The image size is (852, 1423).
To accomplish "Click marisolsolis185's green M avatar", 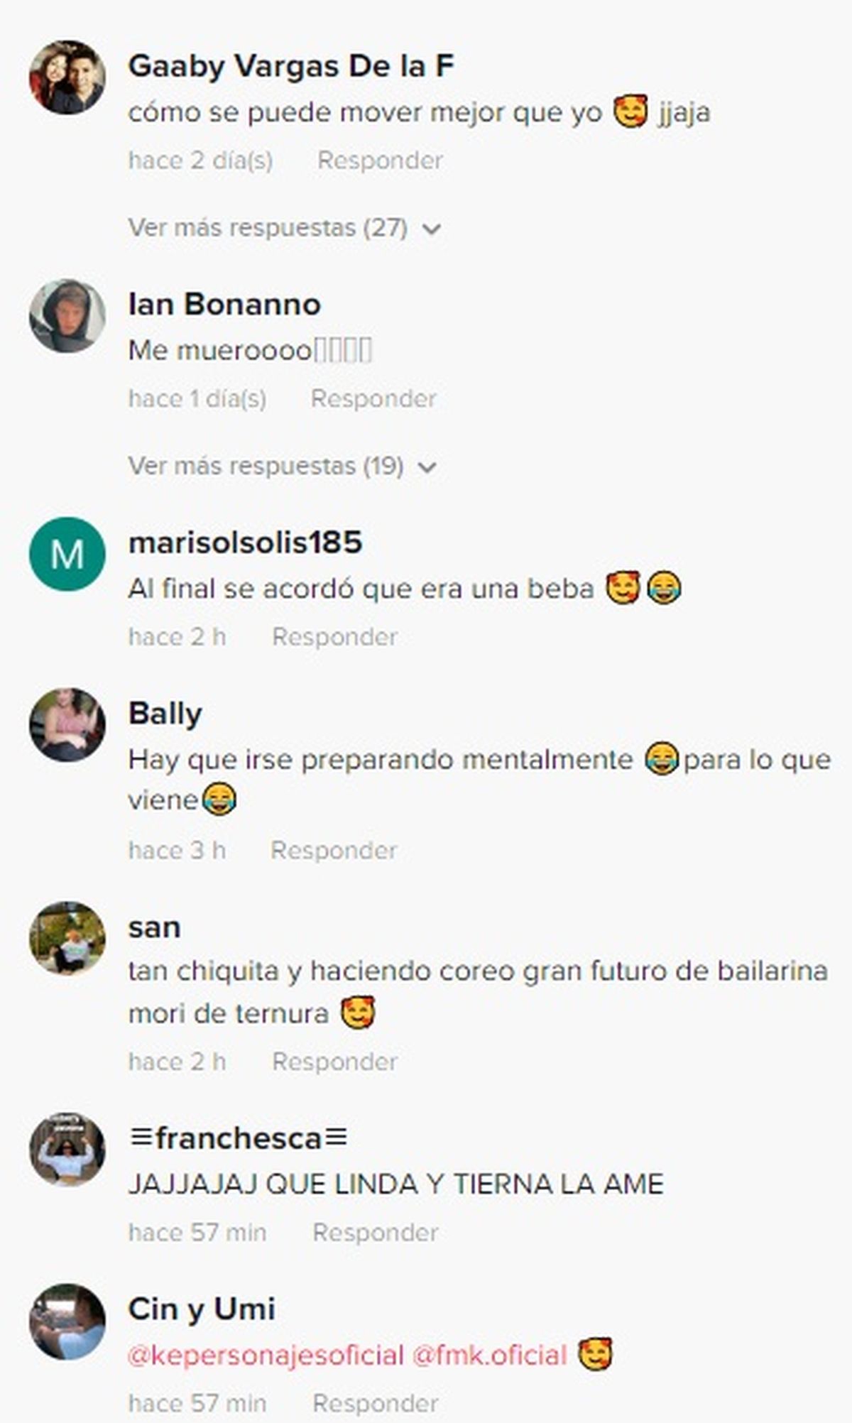I will click(x=67, y=554).
